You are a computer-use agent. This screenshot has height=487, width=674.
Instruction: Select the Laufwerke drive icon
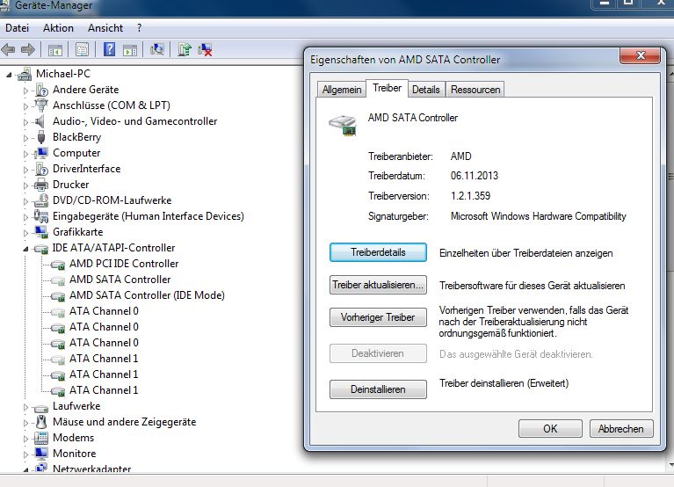tap(41, 408)
